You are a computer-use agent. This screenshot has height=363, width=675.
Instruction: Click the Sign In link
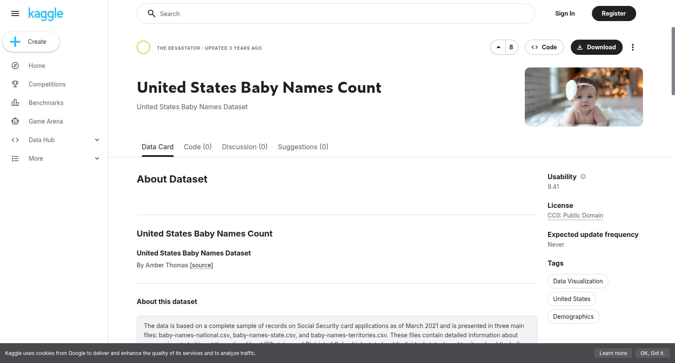(565, 13)
